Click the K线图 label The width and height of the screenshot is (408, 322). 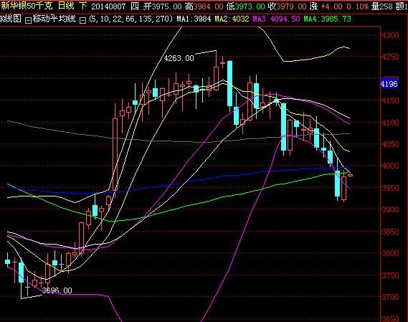11,19
